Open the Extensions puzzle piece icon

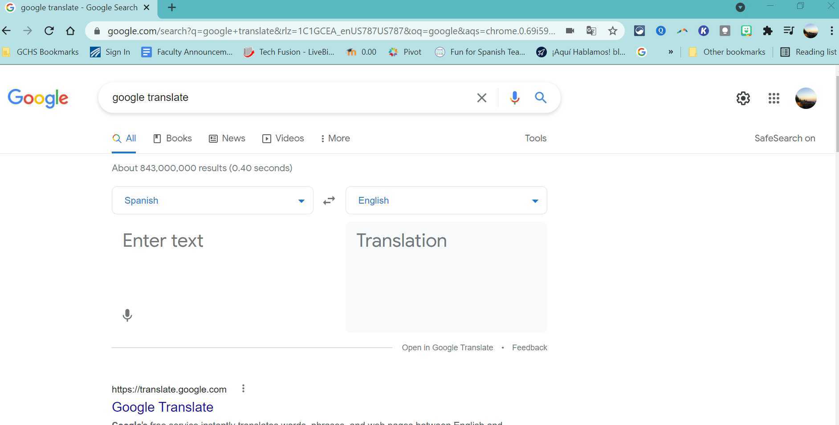tap(767, 31)
